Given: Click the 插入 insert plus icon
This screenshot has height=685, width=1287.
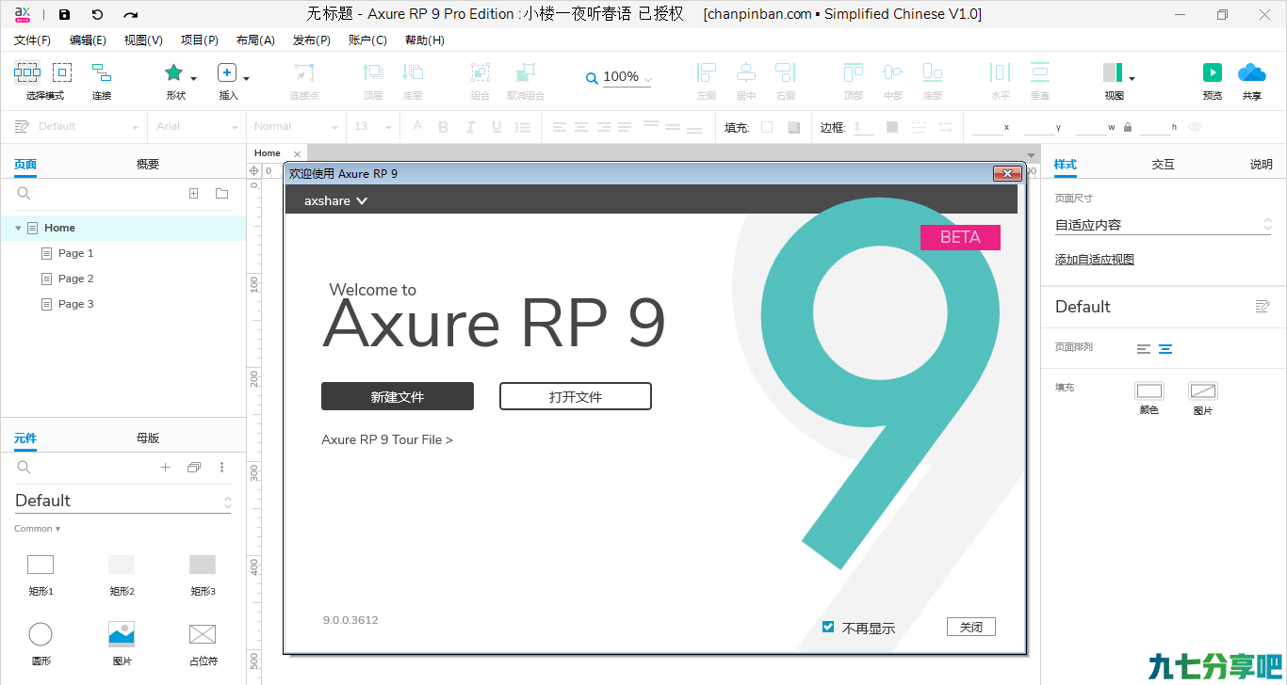Looking at the screenshot, I should pos(227,72).
